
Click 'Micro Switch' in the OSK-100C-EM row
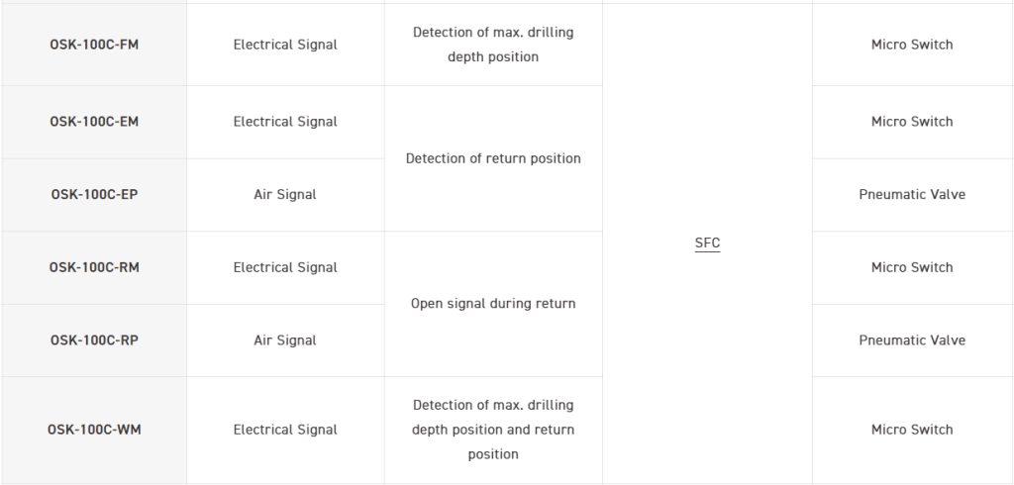point(912,122)
